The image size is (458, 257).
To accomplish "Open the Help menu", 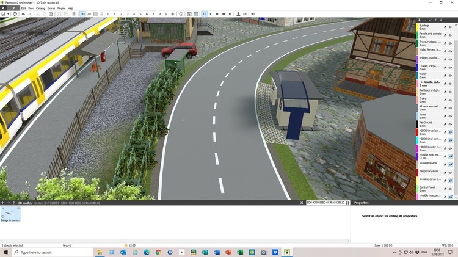I will (x=70, y=9).
